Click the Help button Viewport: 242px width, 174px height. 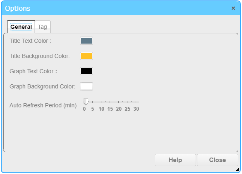175,160
